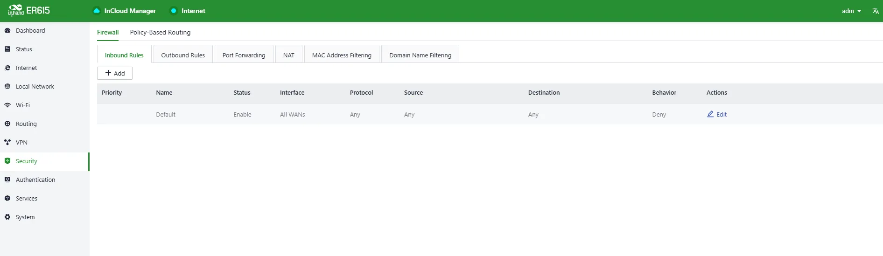
Task: Click the Local Network globe icon
Action: click(x=7, y=86)
